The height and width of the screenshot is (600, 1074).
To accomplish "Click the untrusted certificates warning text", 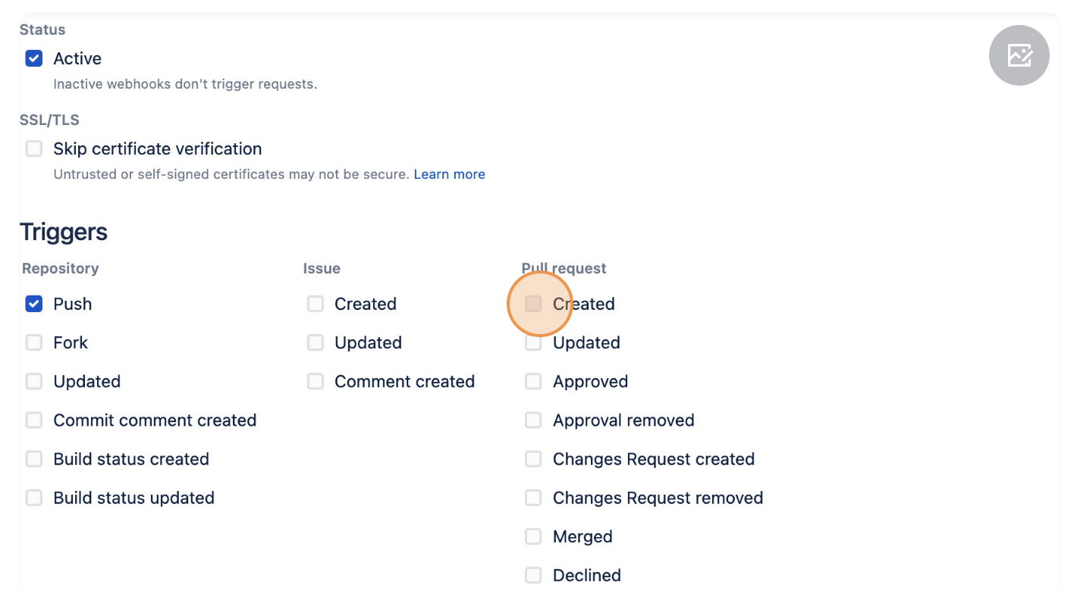I will [231, 174].
